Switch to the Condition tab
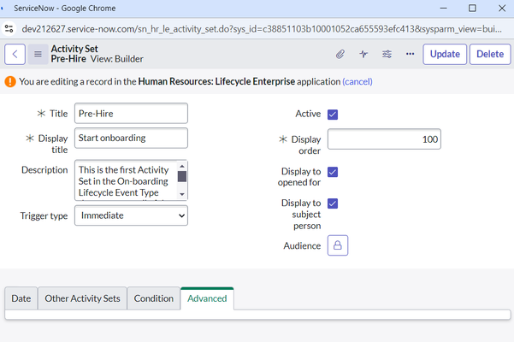 pos(153,298)
